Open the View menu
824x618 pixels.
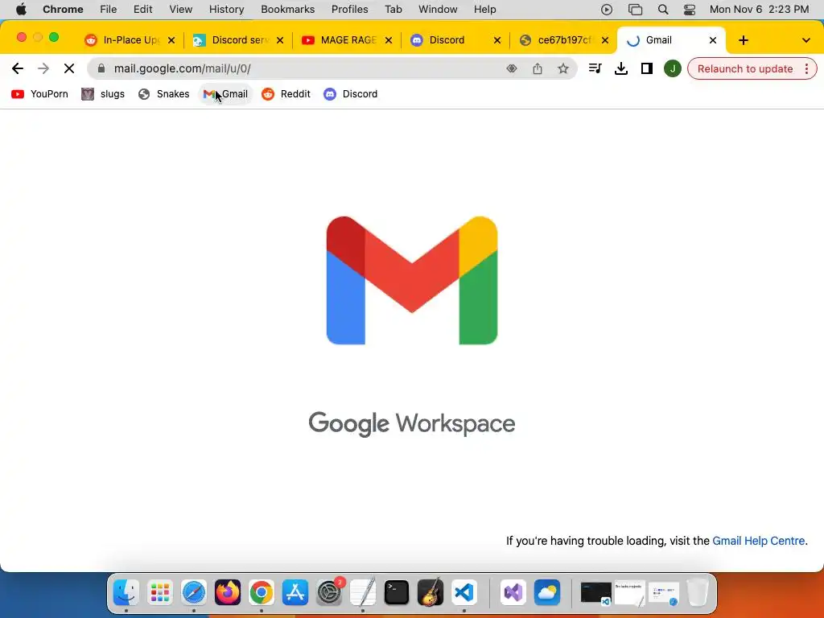pos(181,10)
